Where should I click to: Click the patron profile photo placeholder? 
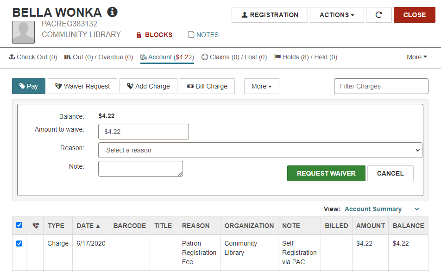tap(23, 32)
